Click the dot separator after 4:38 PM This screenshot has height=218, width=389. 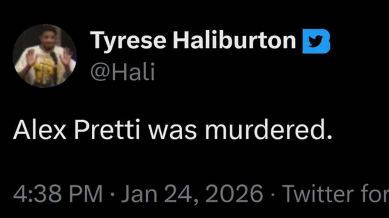[113, 194]
